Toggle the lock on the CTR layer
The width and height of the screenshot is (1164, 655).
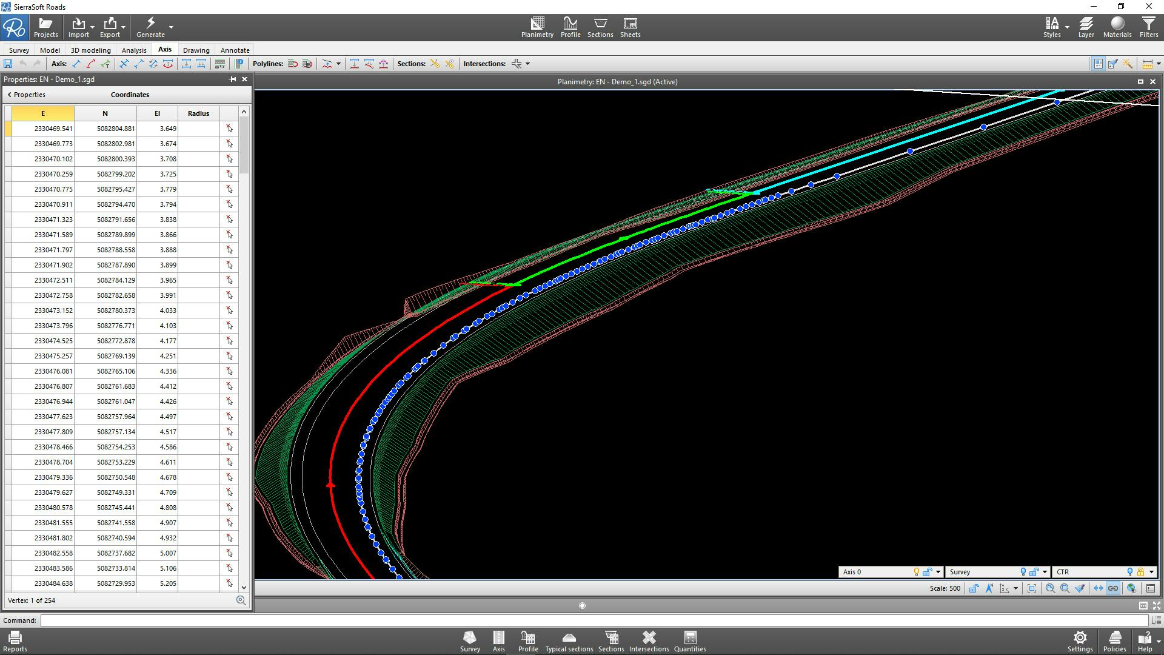point(1140,572)
